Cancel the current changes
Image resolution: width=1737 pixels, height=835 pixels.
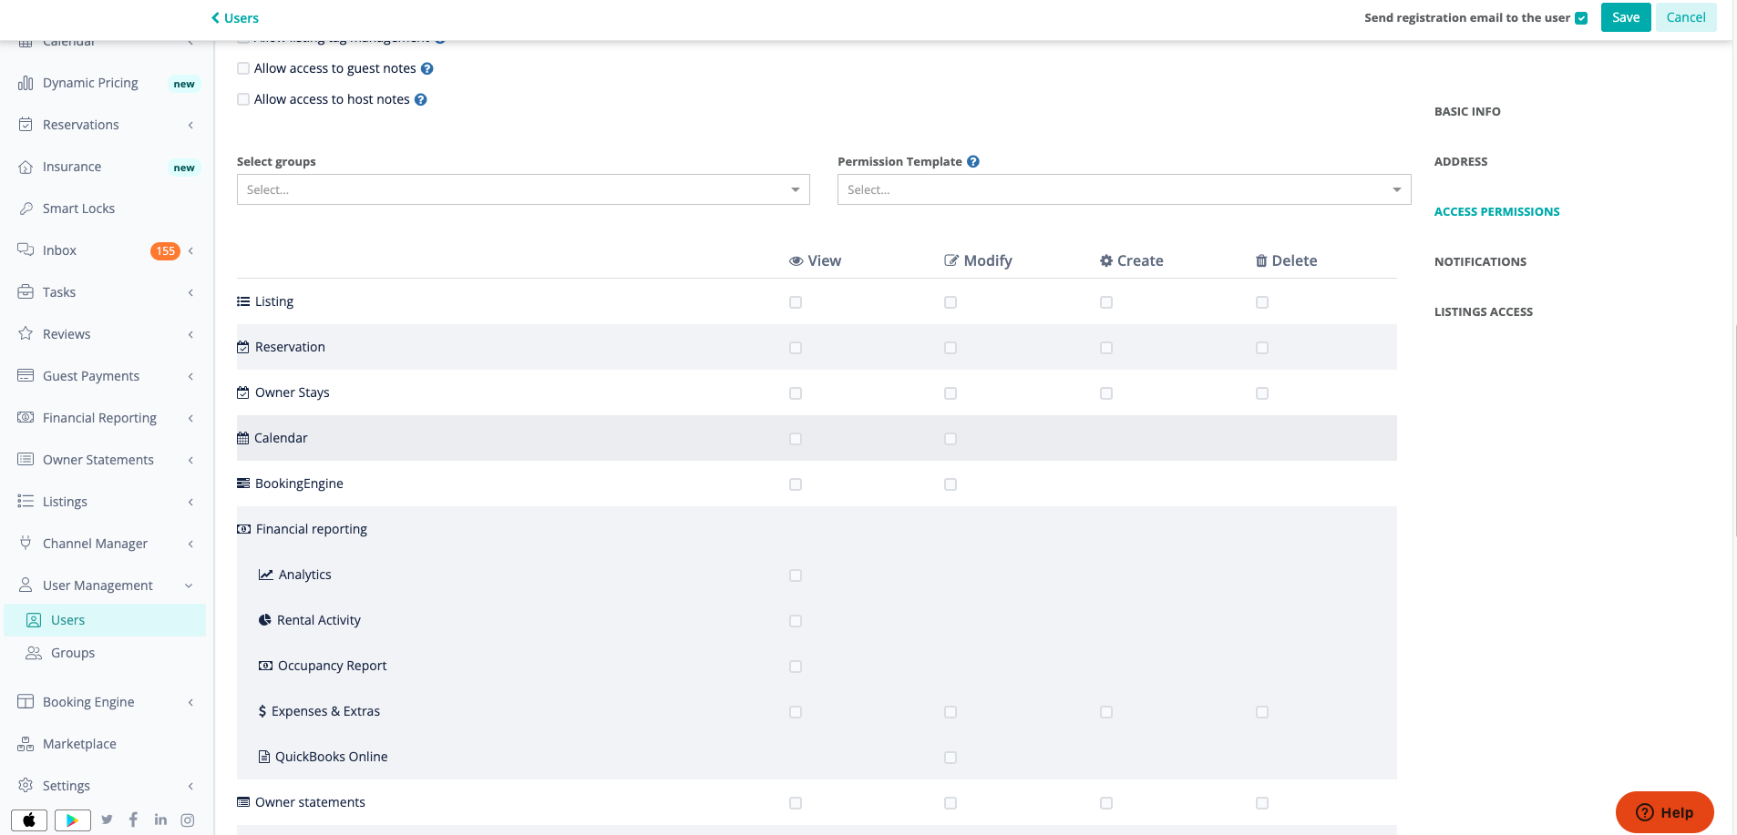tap(1684, 16)
